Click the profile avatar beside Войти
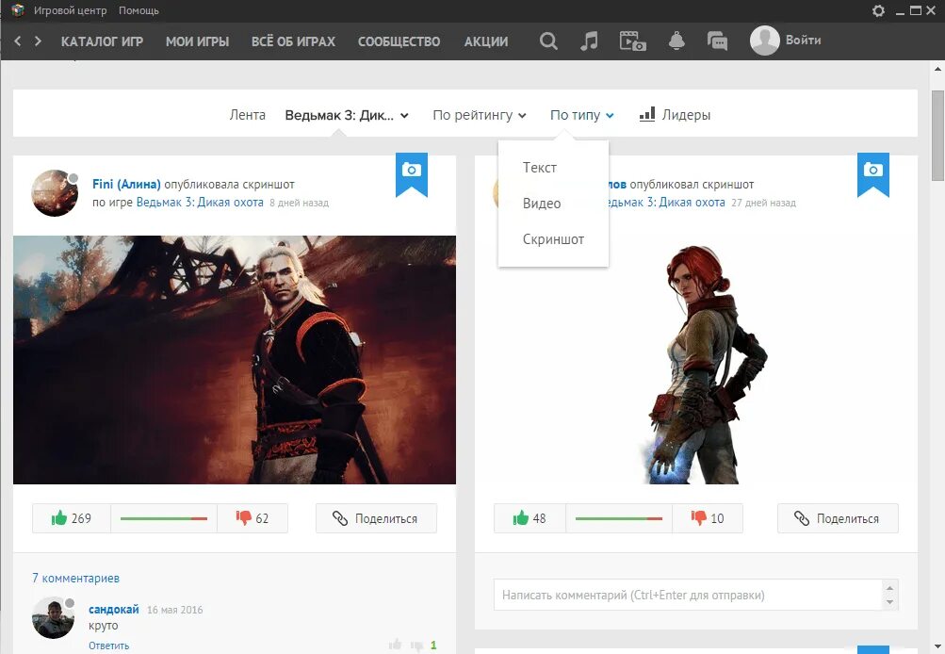 [x=765, y=41]
